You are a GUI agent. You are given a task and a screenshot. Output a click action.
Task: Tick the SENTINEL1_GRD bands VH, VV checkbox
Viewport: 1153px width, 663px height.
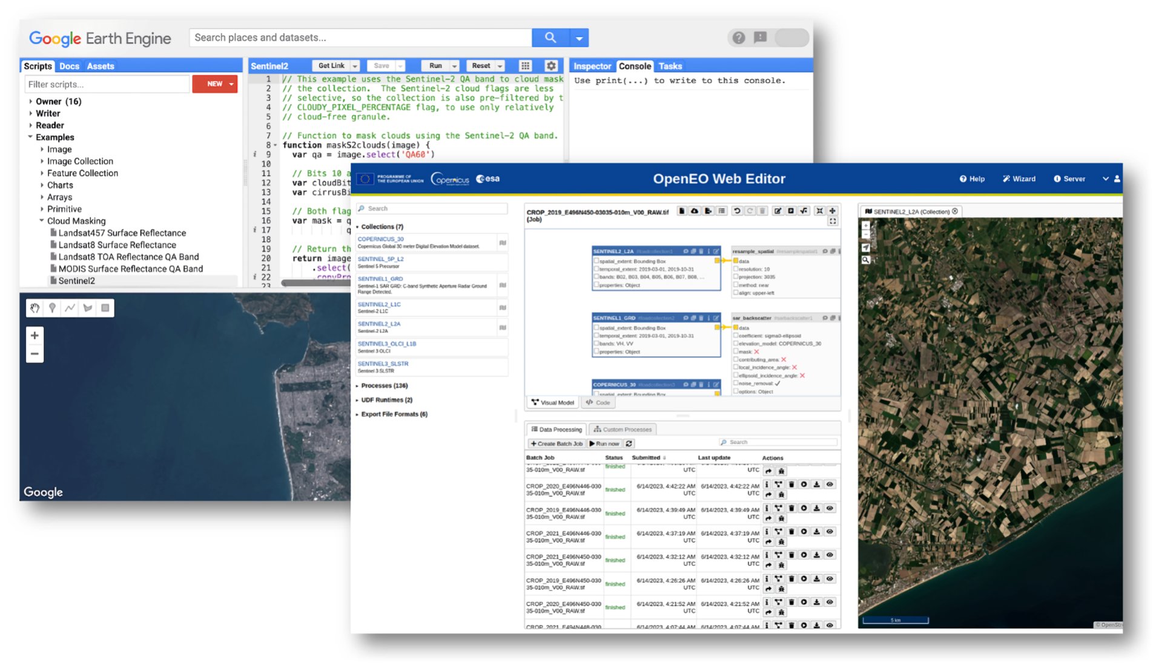596,344
